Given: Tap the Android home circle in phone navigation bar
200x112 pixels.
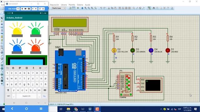Looking at the screenshot, I should 26,103.
